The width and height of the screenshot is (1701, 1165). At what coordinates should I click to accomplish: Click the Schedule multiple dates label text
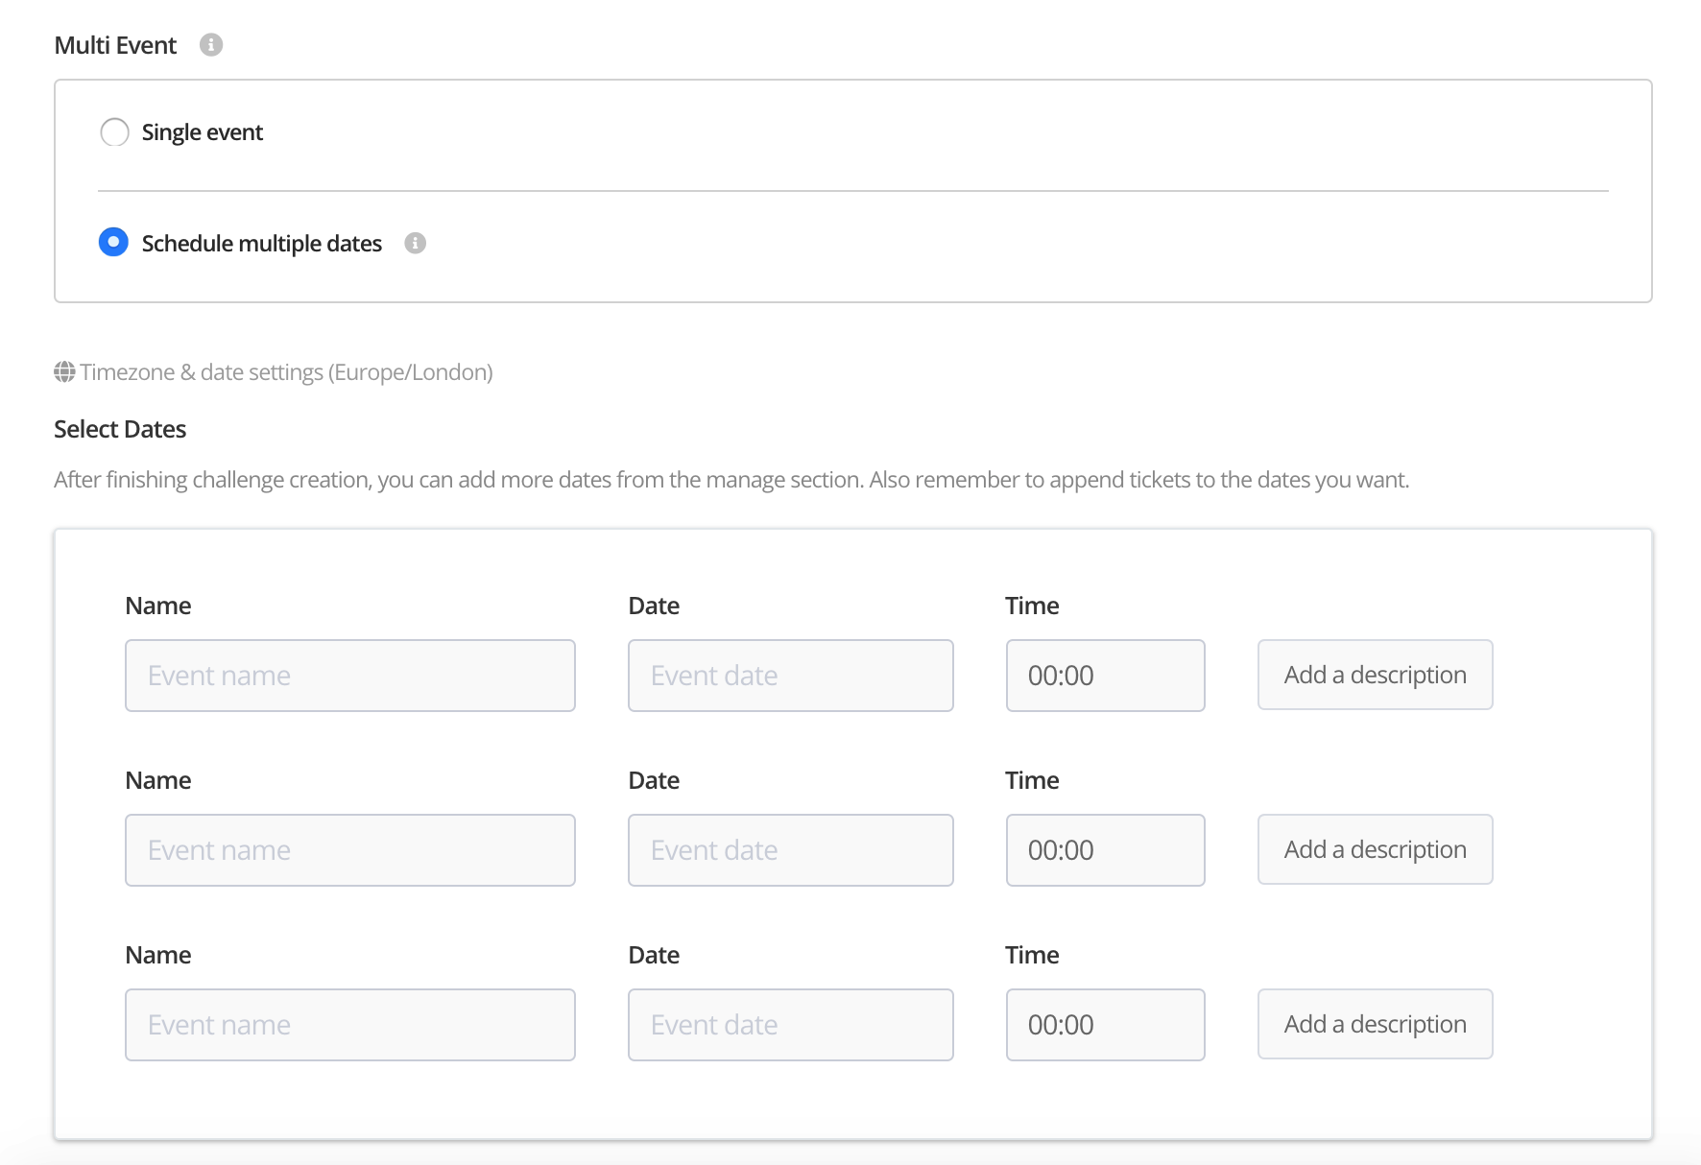click(262, 244)
